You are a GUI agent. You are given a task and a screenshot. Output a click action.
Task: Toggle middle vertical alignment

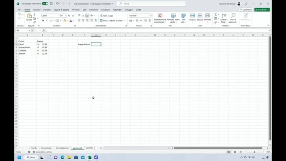click(84, 16)
